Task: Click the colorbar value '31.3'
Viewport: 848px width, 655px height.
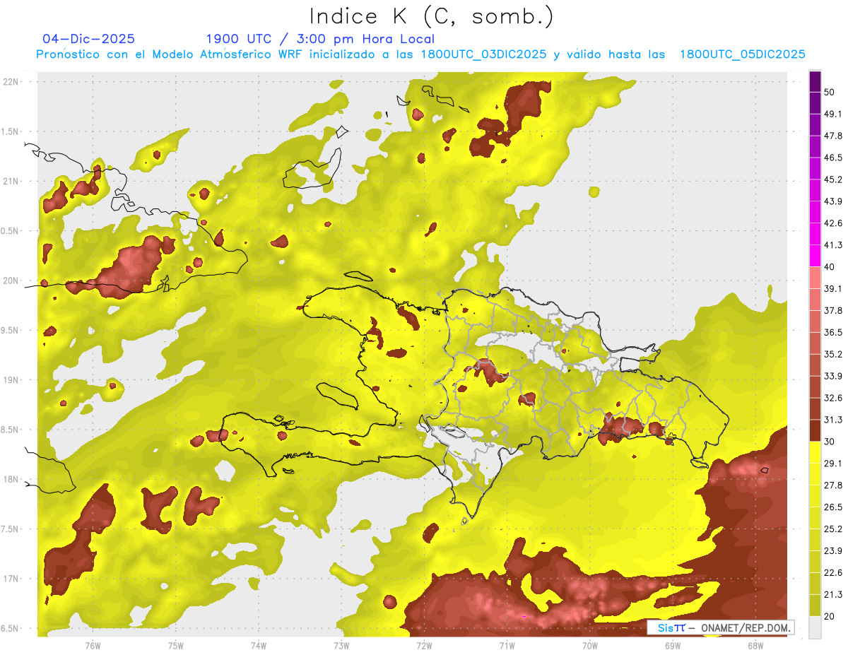Action: (833, 420)
